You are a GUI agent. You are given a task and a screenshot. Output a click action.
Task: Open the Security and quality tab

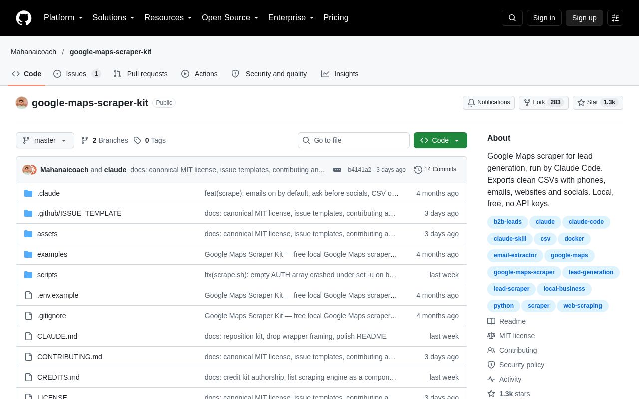(x=269, y=74)
